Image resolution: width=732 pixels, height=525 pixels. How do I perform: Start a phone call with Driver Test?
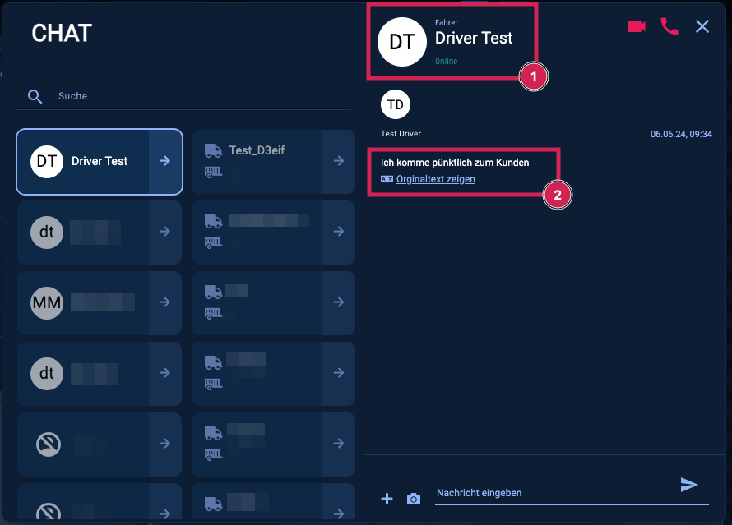tap(669, 26)
